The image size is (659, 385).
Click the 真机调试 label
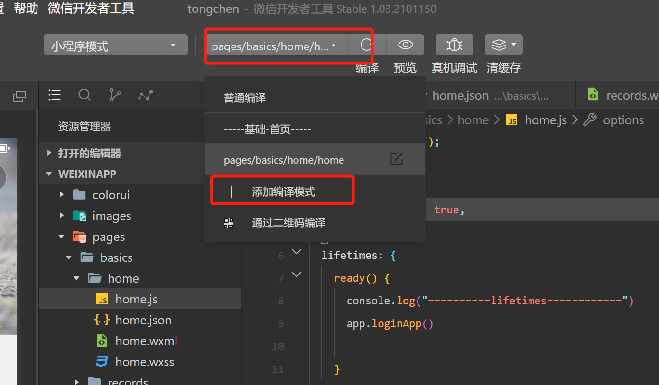(455, 68)
